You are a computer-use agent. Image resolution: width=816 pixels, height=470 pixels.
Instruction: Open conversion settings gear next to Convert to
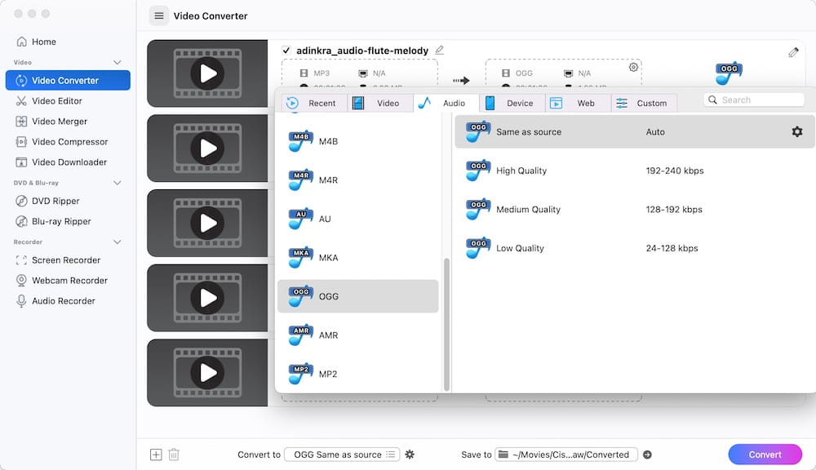pyautogui.click(x=410, y=454)
